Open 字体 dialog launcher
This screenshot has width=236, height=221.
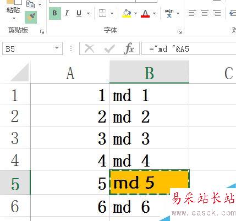179,32
